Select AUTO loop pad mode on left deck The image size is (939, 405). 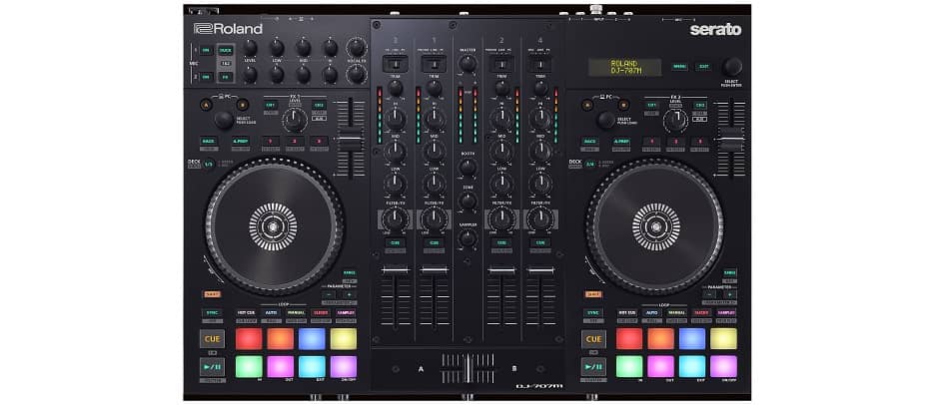pyautogui.click(x=272, y=312)
